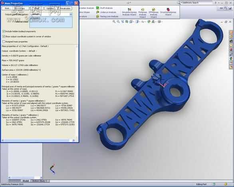Click the Close button next to Copy
The height and width of the screenshot is (187, 234).
[x=37, y=8]
